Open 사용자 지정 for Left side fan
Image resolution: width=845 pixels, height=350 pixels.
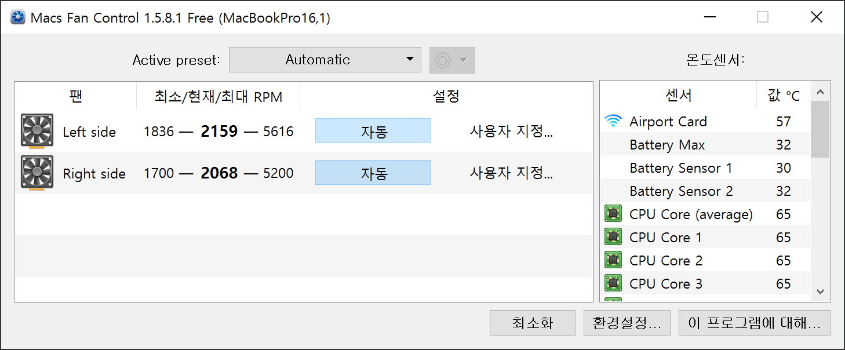coord(511,132)
